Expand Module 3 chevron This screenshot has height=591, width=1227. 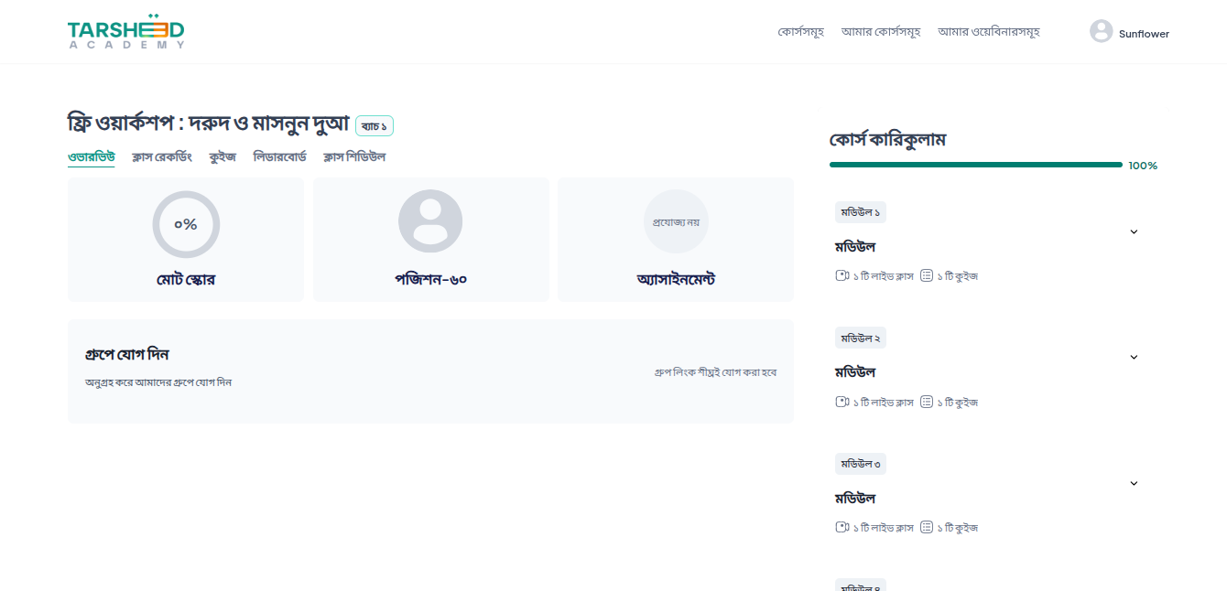coord(1134,483)
